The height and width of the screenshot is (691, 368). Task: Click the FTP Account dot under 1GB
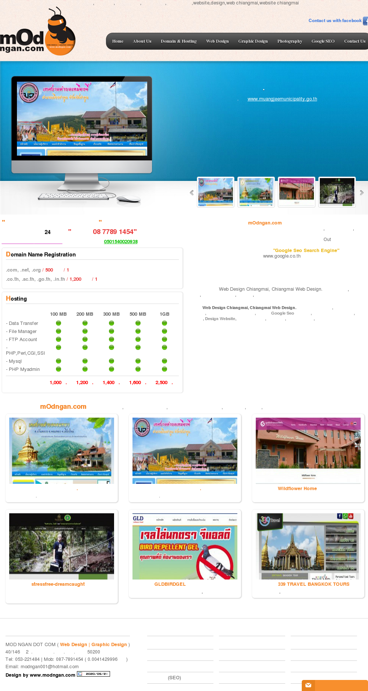pos(164,339)
